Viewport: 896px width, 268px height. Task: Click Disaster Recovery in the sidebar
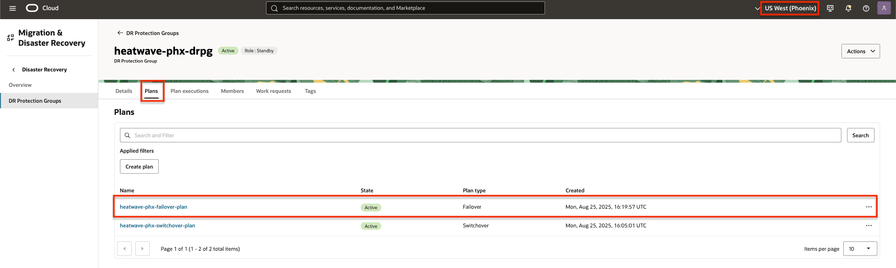(x=44, y=70)
